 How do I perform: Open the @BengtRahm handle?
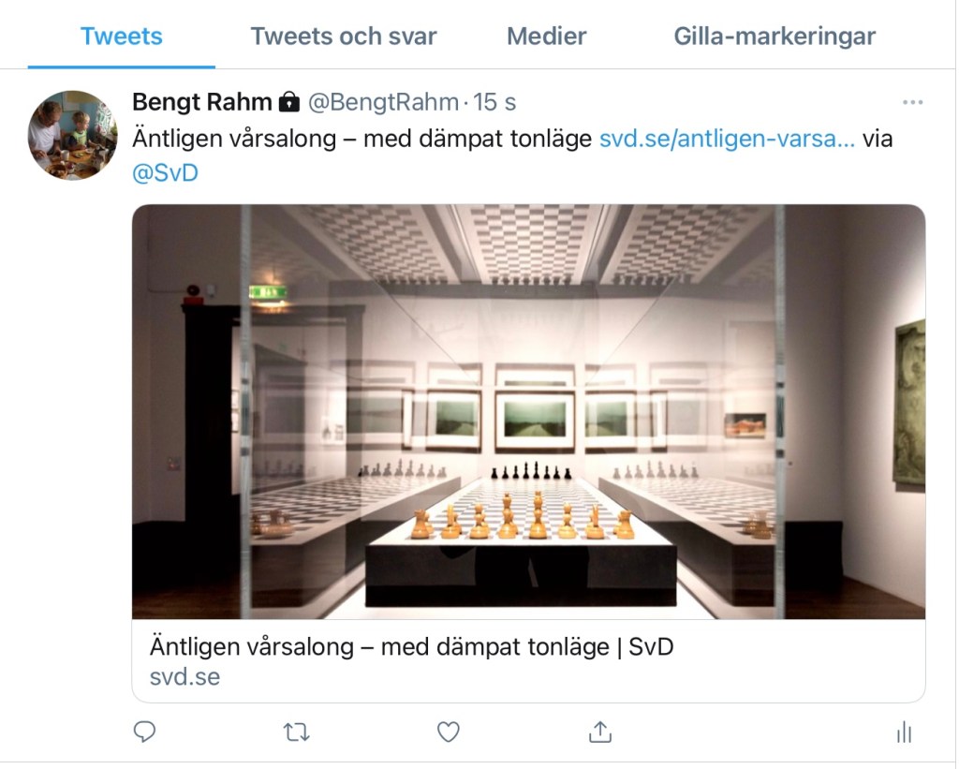click(383, 102)
